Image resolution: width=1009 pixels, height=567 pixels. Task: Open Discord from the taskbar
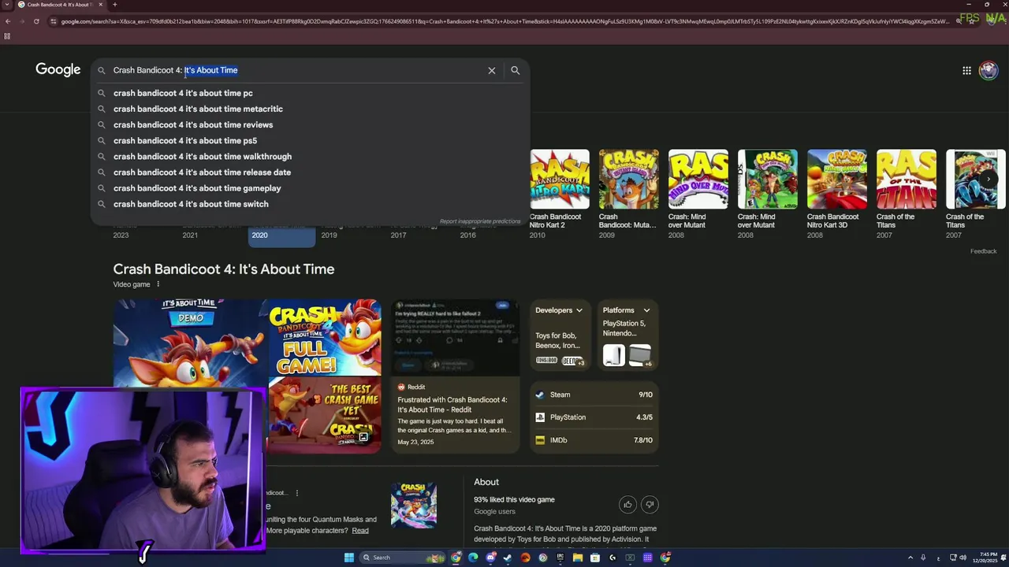click(490, 558)
